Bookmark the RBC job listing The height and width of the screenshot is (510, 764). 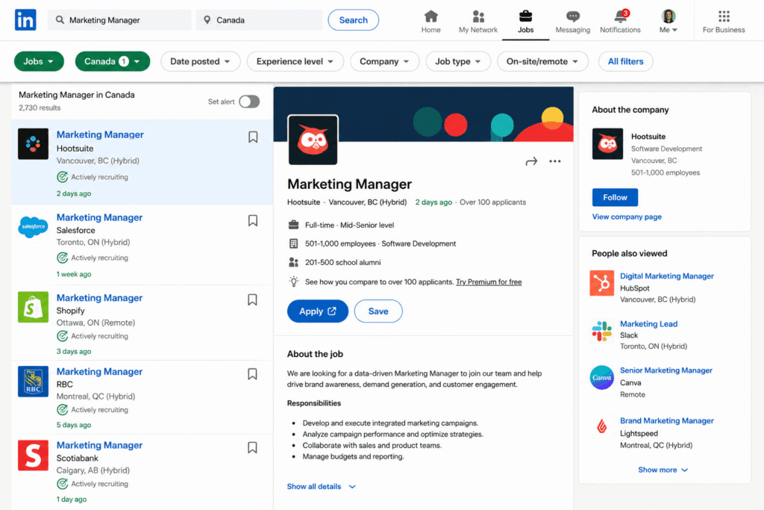252,374
